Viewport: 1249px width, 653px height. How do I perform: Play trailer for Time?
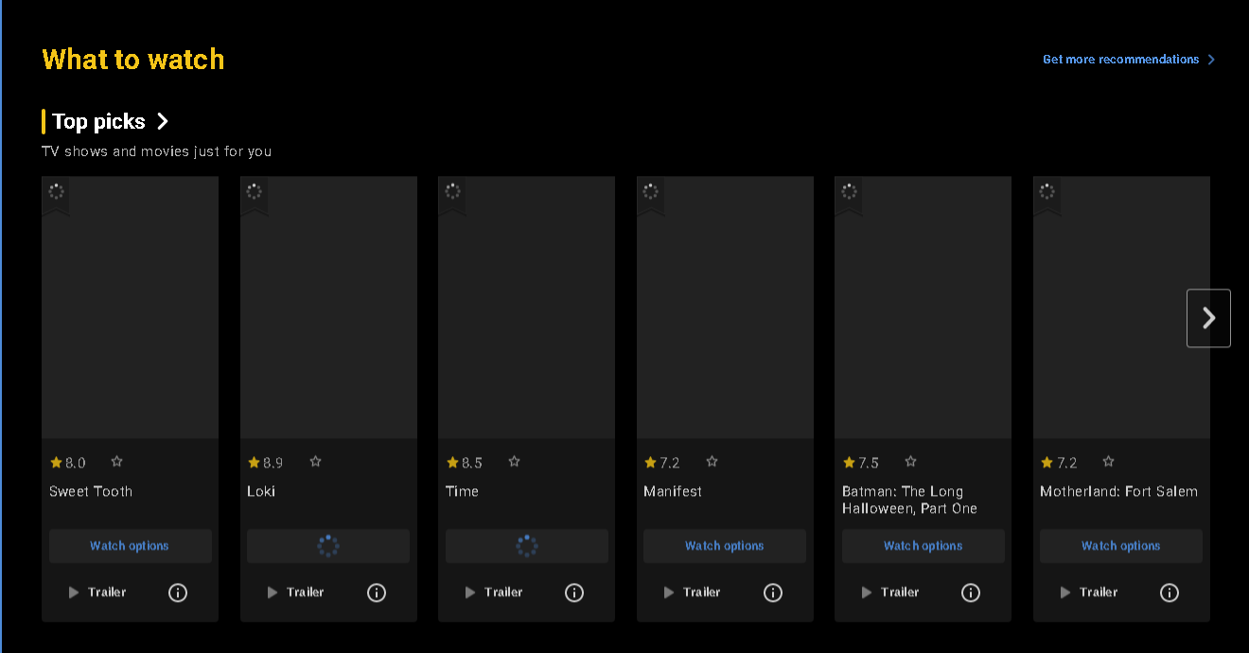pyautogui.click(x=494, y=592)
